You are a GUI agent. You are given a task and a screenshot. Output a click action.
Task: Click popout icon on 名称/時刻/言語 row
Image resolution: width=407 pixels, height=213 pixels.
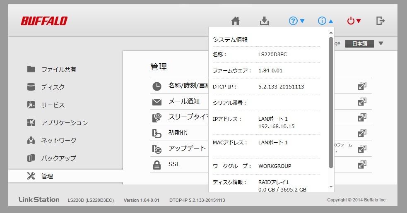tap(362, 86)
